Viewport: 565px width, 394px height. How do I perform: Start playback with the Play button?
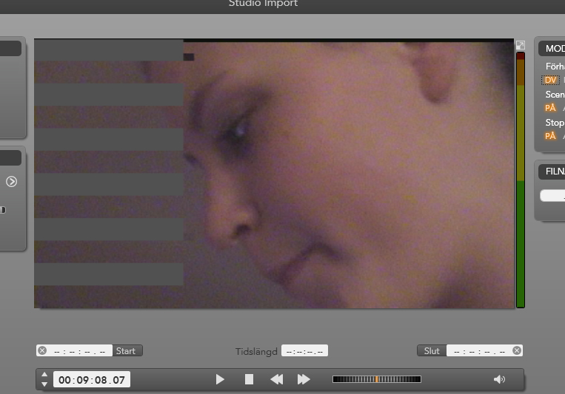tap(220, 379)
